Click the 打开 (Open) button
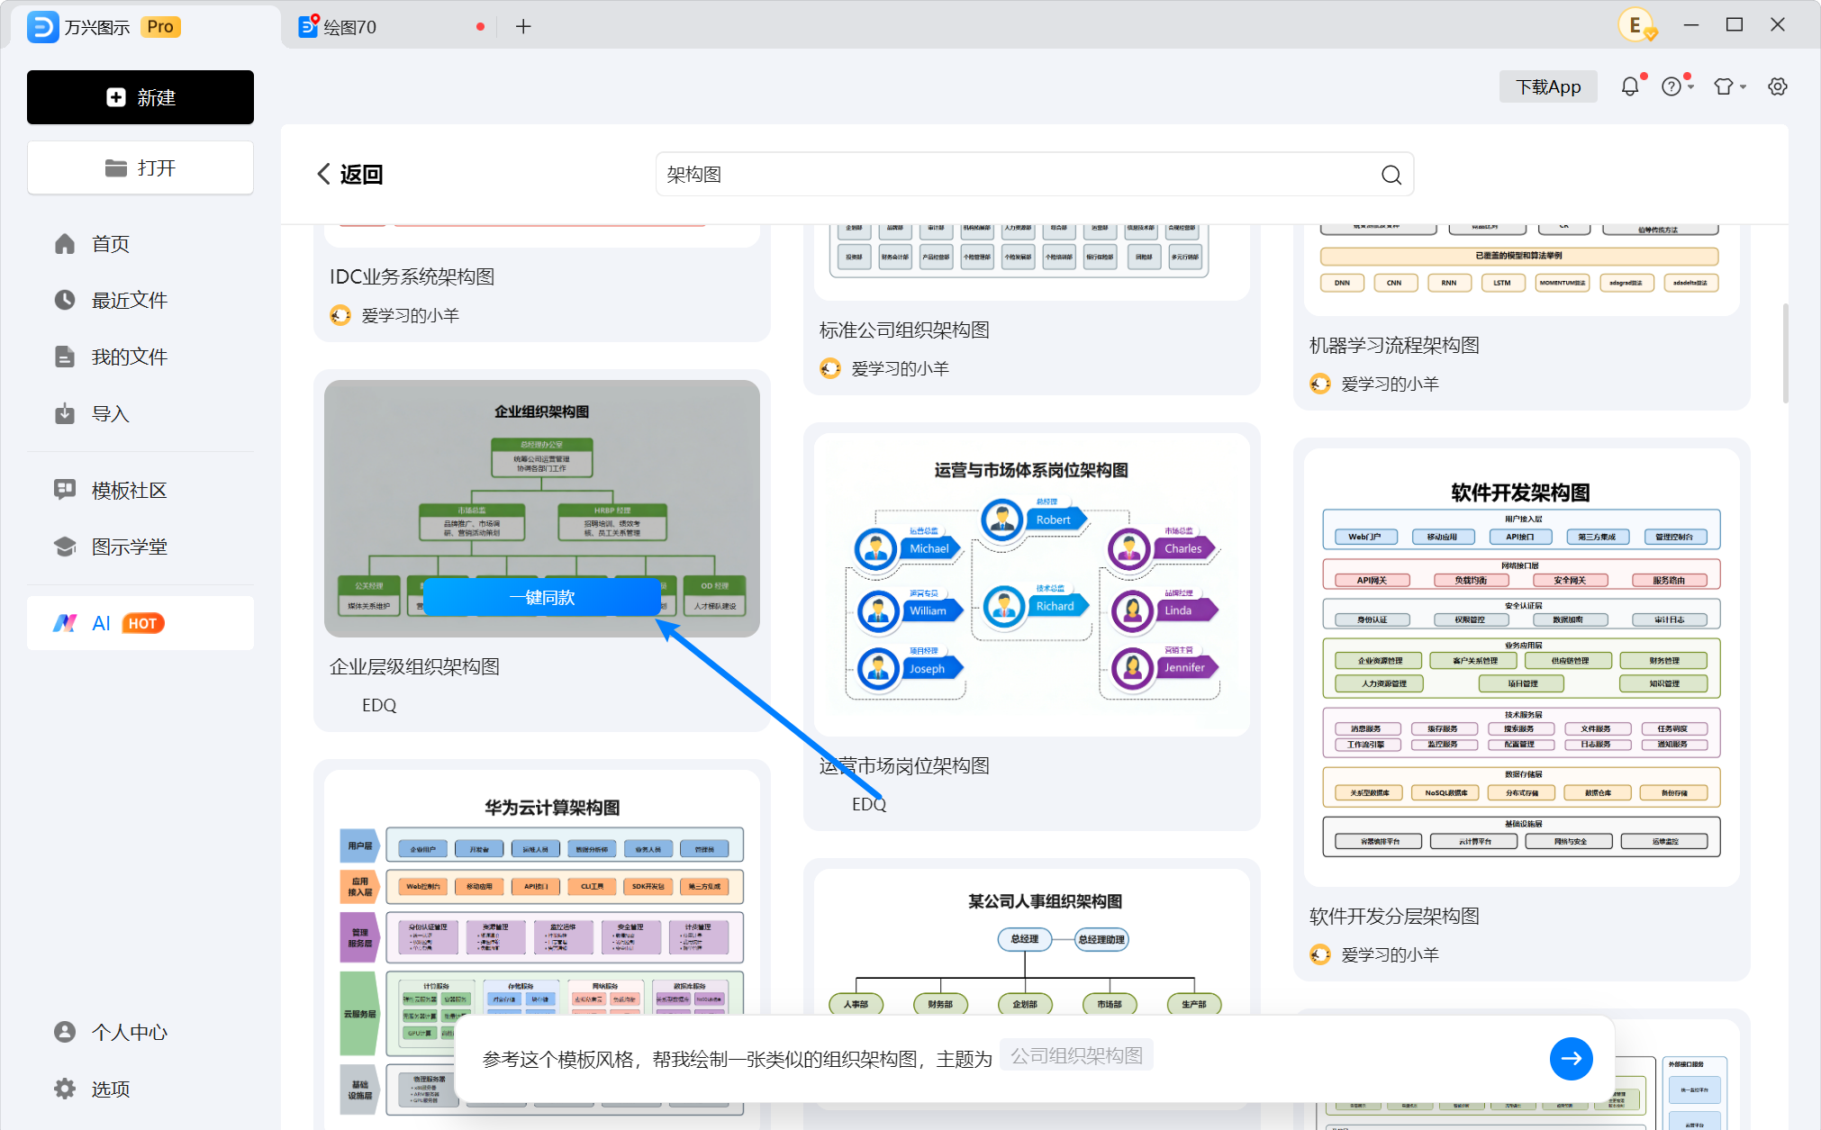 coord(140,167)
